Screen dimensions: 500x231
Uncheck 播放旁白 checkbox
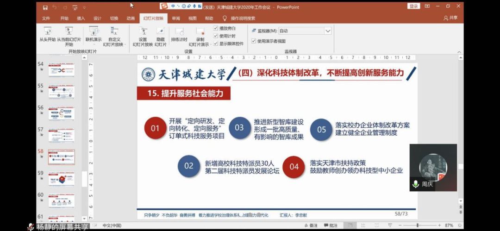click(x=216, y=28)
